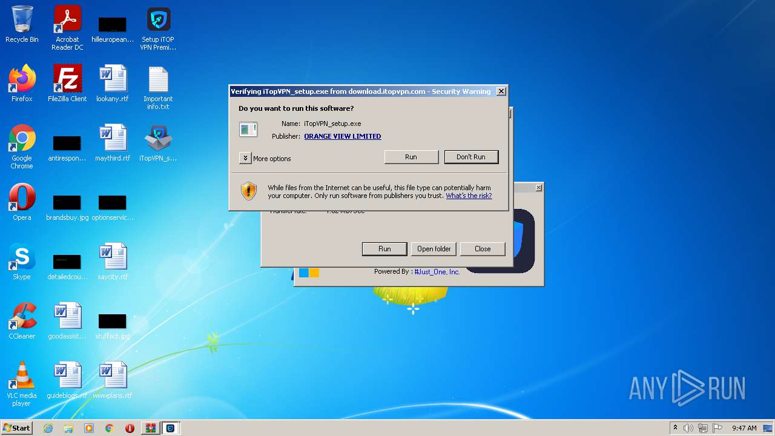Open Internet Explorer from taskbar
This screenshot has height=436, width=775.
48,428
